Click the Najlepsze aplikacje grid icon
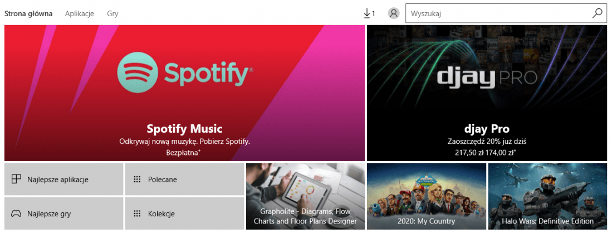This screenshot has height=233, width=612. click(16, 179)
